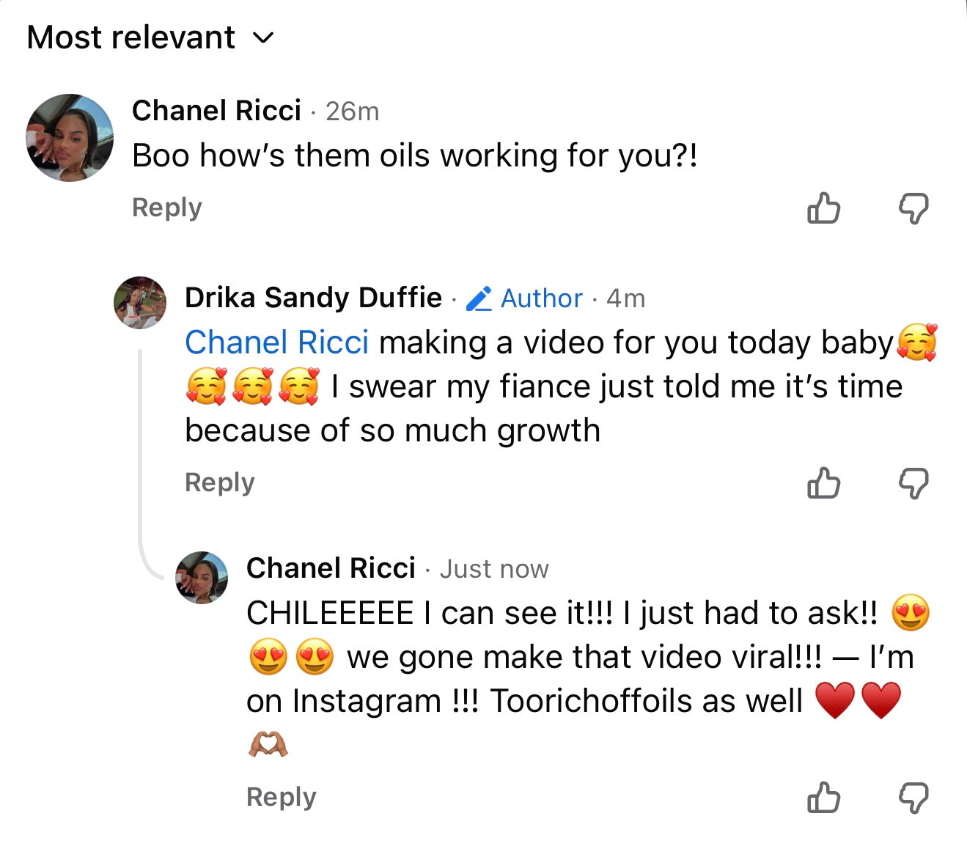Like Chanel Ricci's 'Just now' reply

coord(823,798)
